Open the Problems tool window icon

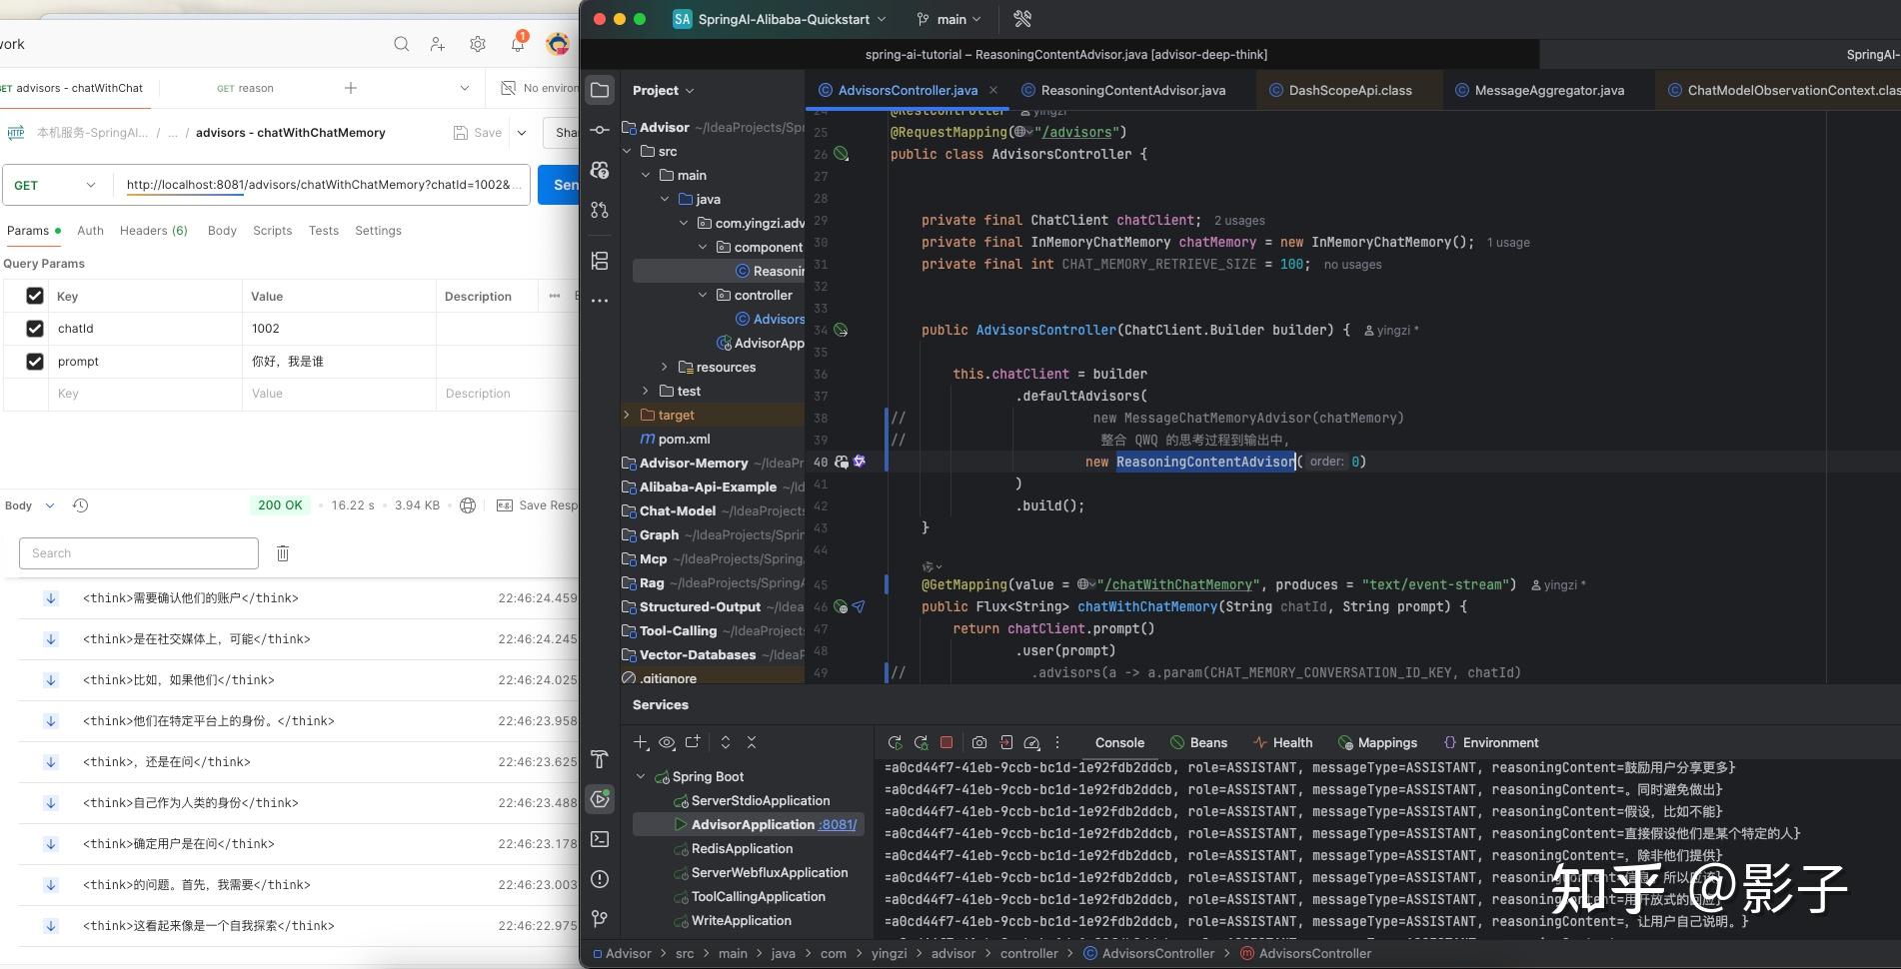point(600,878)
